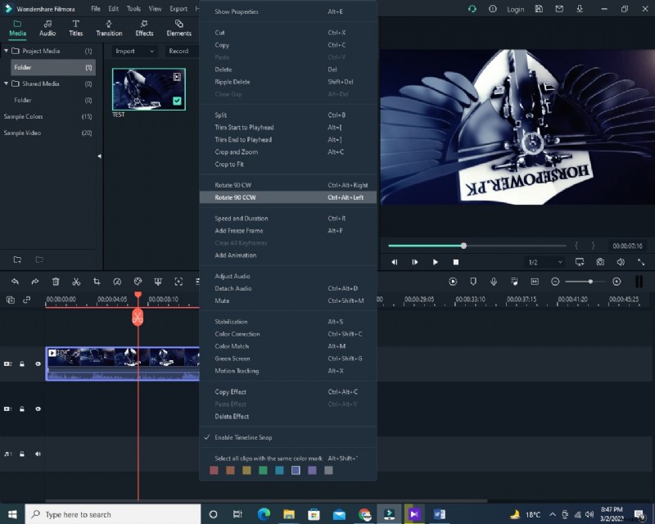
Task: Open the Crop tool icon
Action: (x=97, y=282)
